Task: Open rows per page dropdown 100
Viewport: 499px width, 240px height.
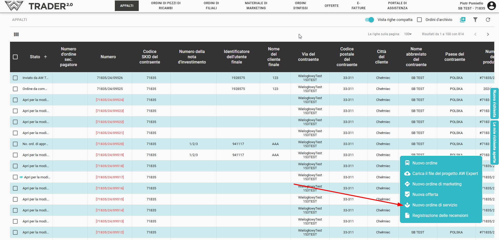Action: 408,34
